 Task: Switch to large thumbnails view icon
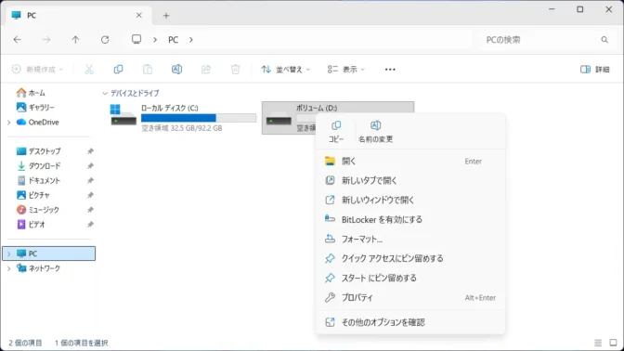(x=613, y=343)
